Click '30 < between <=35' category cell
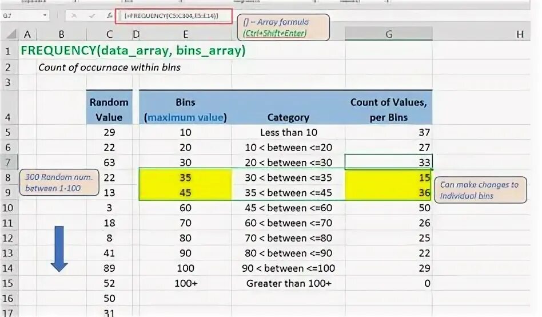542x317 pixels. (288, 177)
